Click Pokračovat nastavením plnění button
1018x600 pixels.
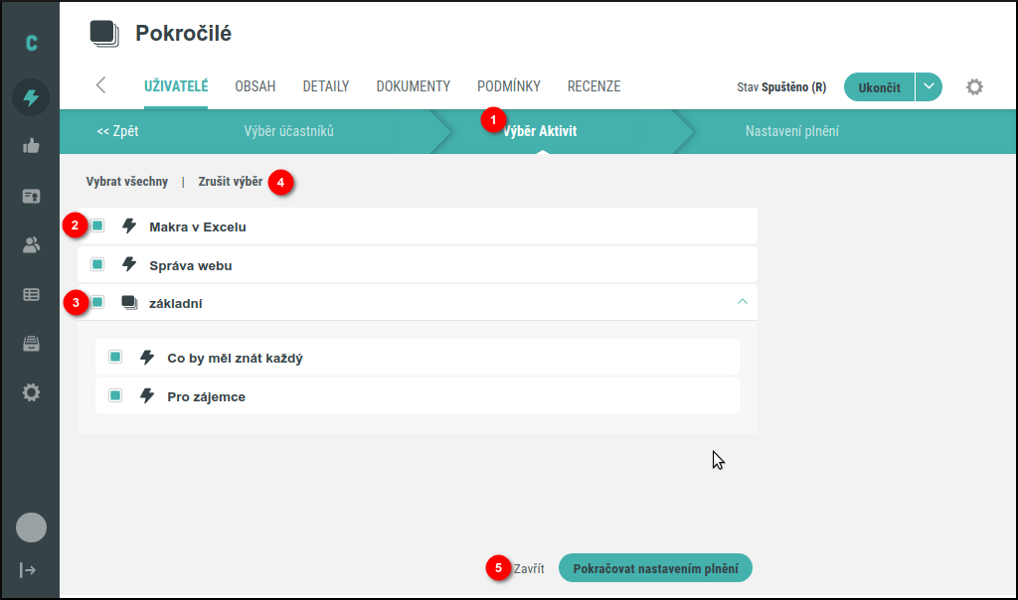pos(656,568)
